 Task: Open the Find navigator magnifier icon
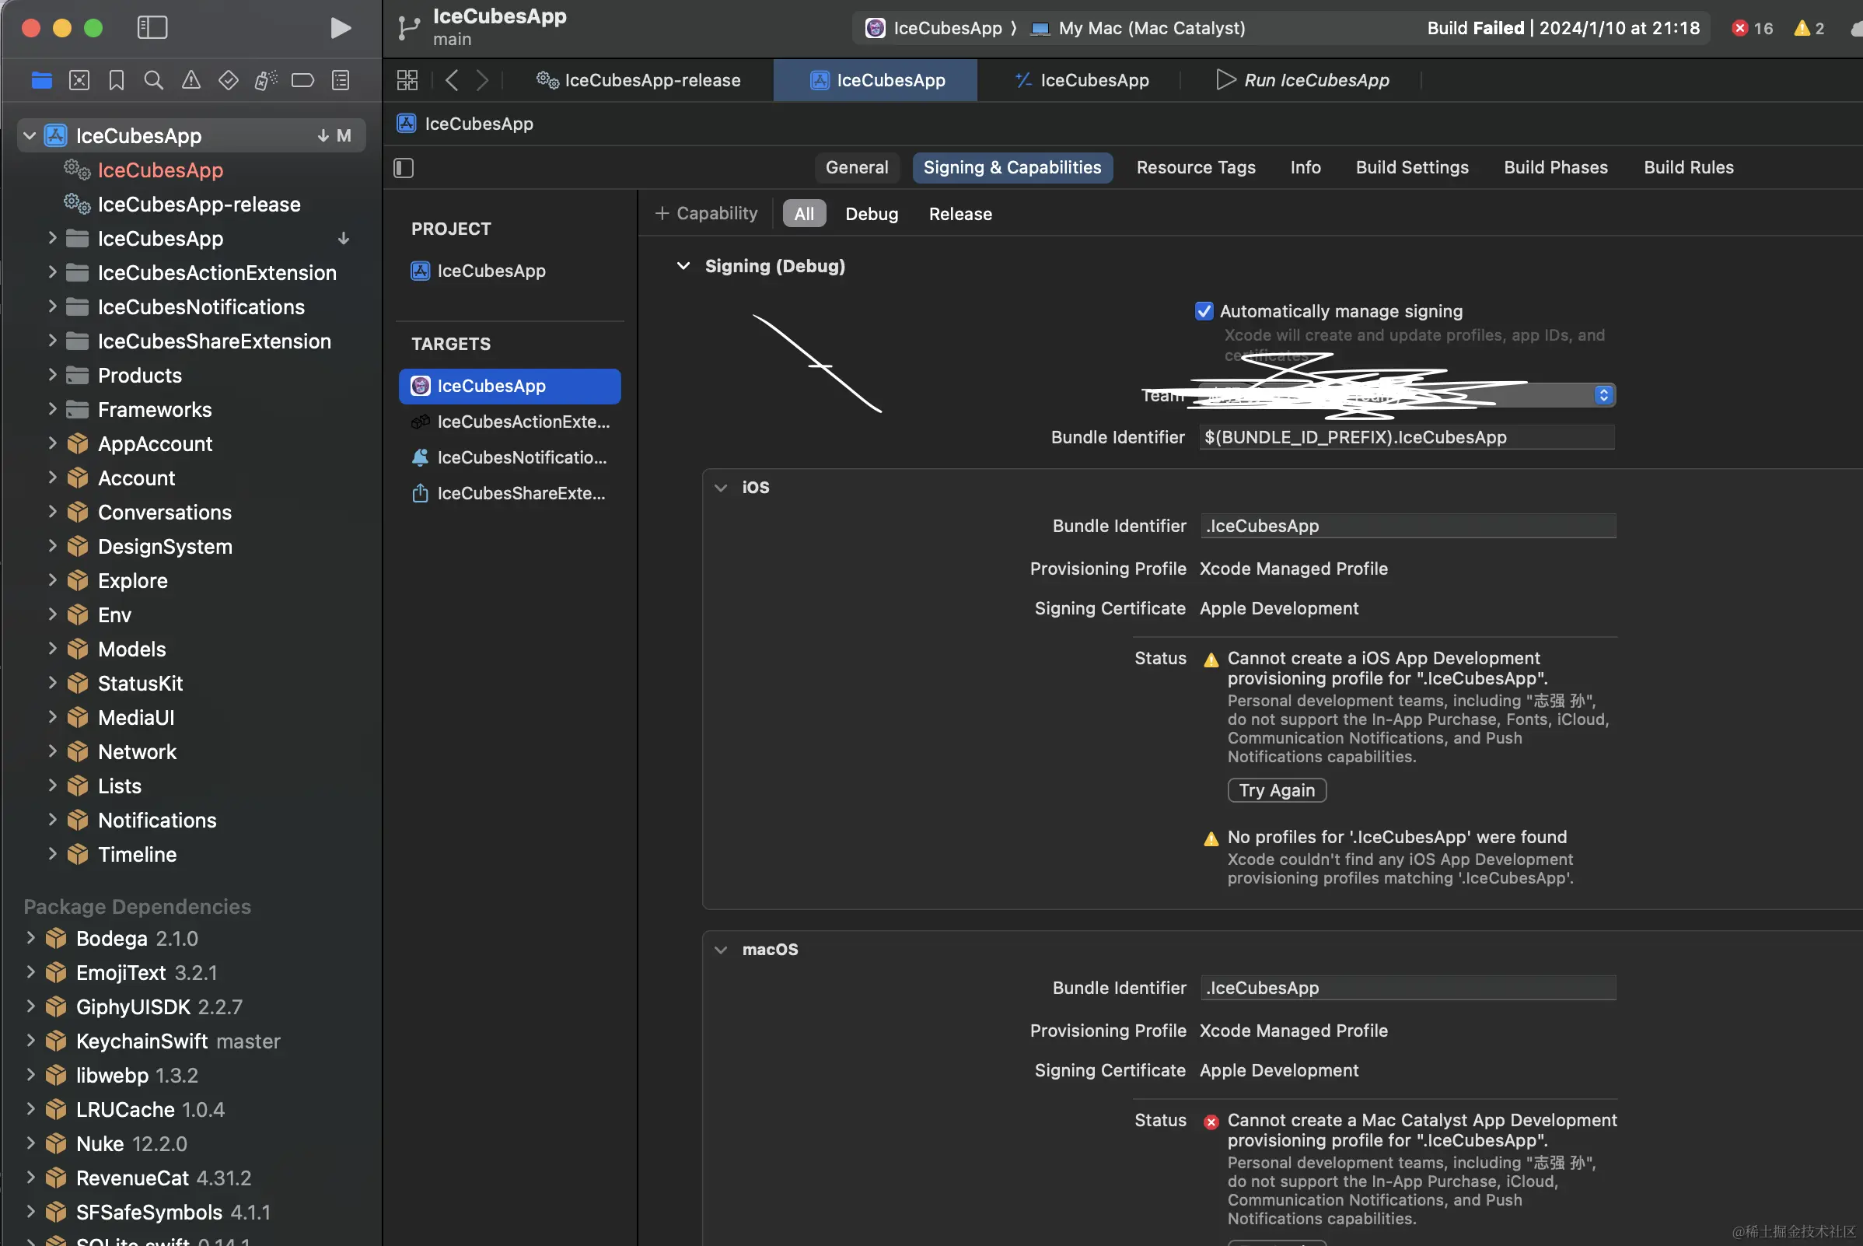(153, 80)
